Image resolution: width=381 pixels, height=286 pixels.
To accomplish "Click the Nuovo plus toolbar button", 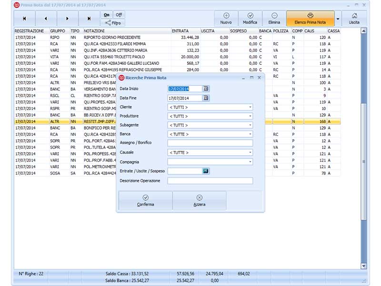I will point(226,19).
